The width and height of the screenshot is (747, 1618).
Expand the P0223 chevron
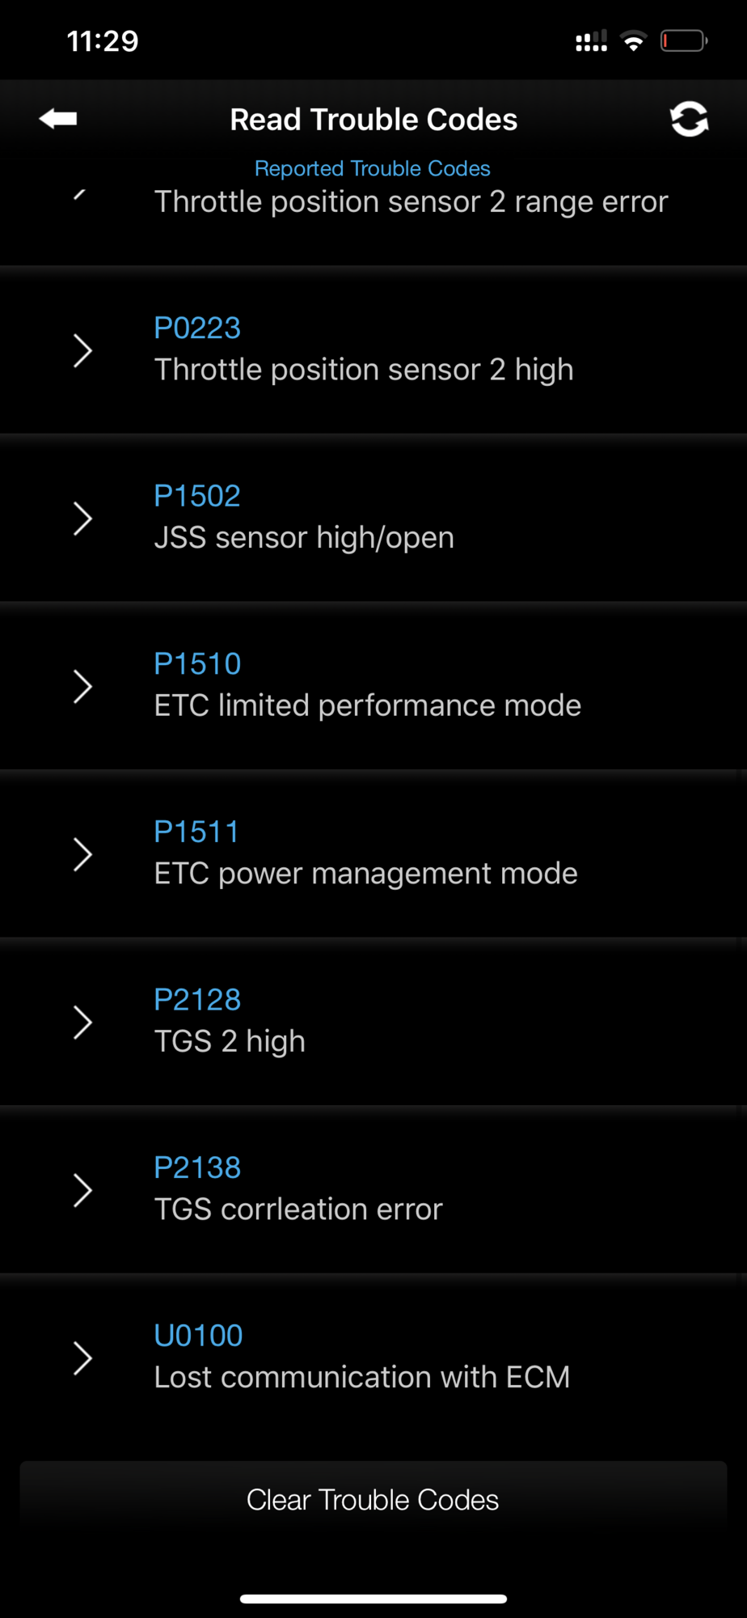(x=82, y=350)
